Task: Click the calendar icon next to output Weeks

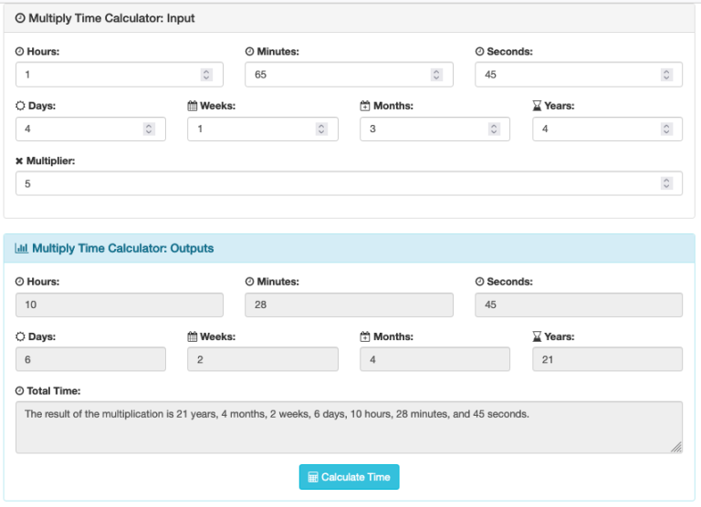Action: pos(193,336)
